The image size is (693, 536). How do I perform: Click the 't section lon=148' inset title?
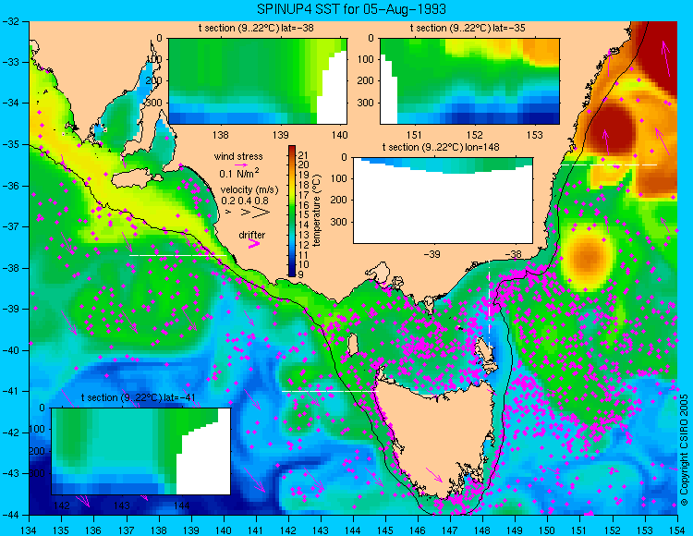point(441,147)
